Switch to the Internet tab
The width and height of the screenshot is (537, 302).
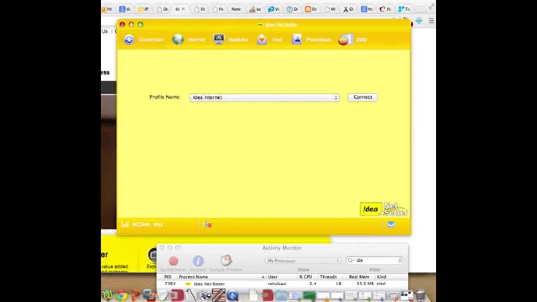click(x=188, y=39)
